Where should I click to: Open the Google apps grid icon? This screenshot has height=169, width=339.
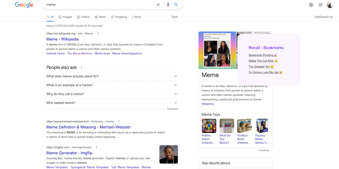(320, 5)
